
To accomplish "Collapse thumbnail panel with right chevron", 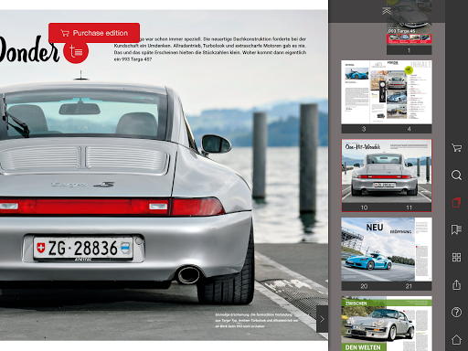I will coord(322,319).
